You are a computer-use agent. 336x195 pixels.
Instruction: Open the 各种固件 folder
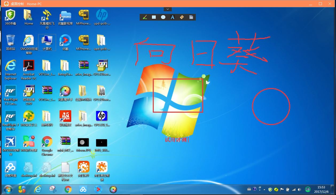(47, 119)
